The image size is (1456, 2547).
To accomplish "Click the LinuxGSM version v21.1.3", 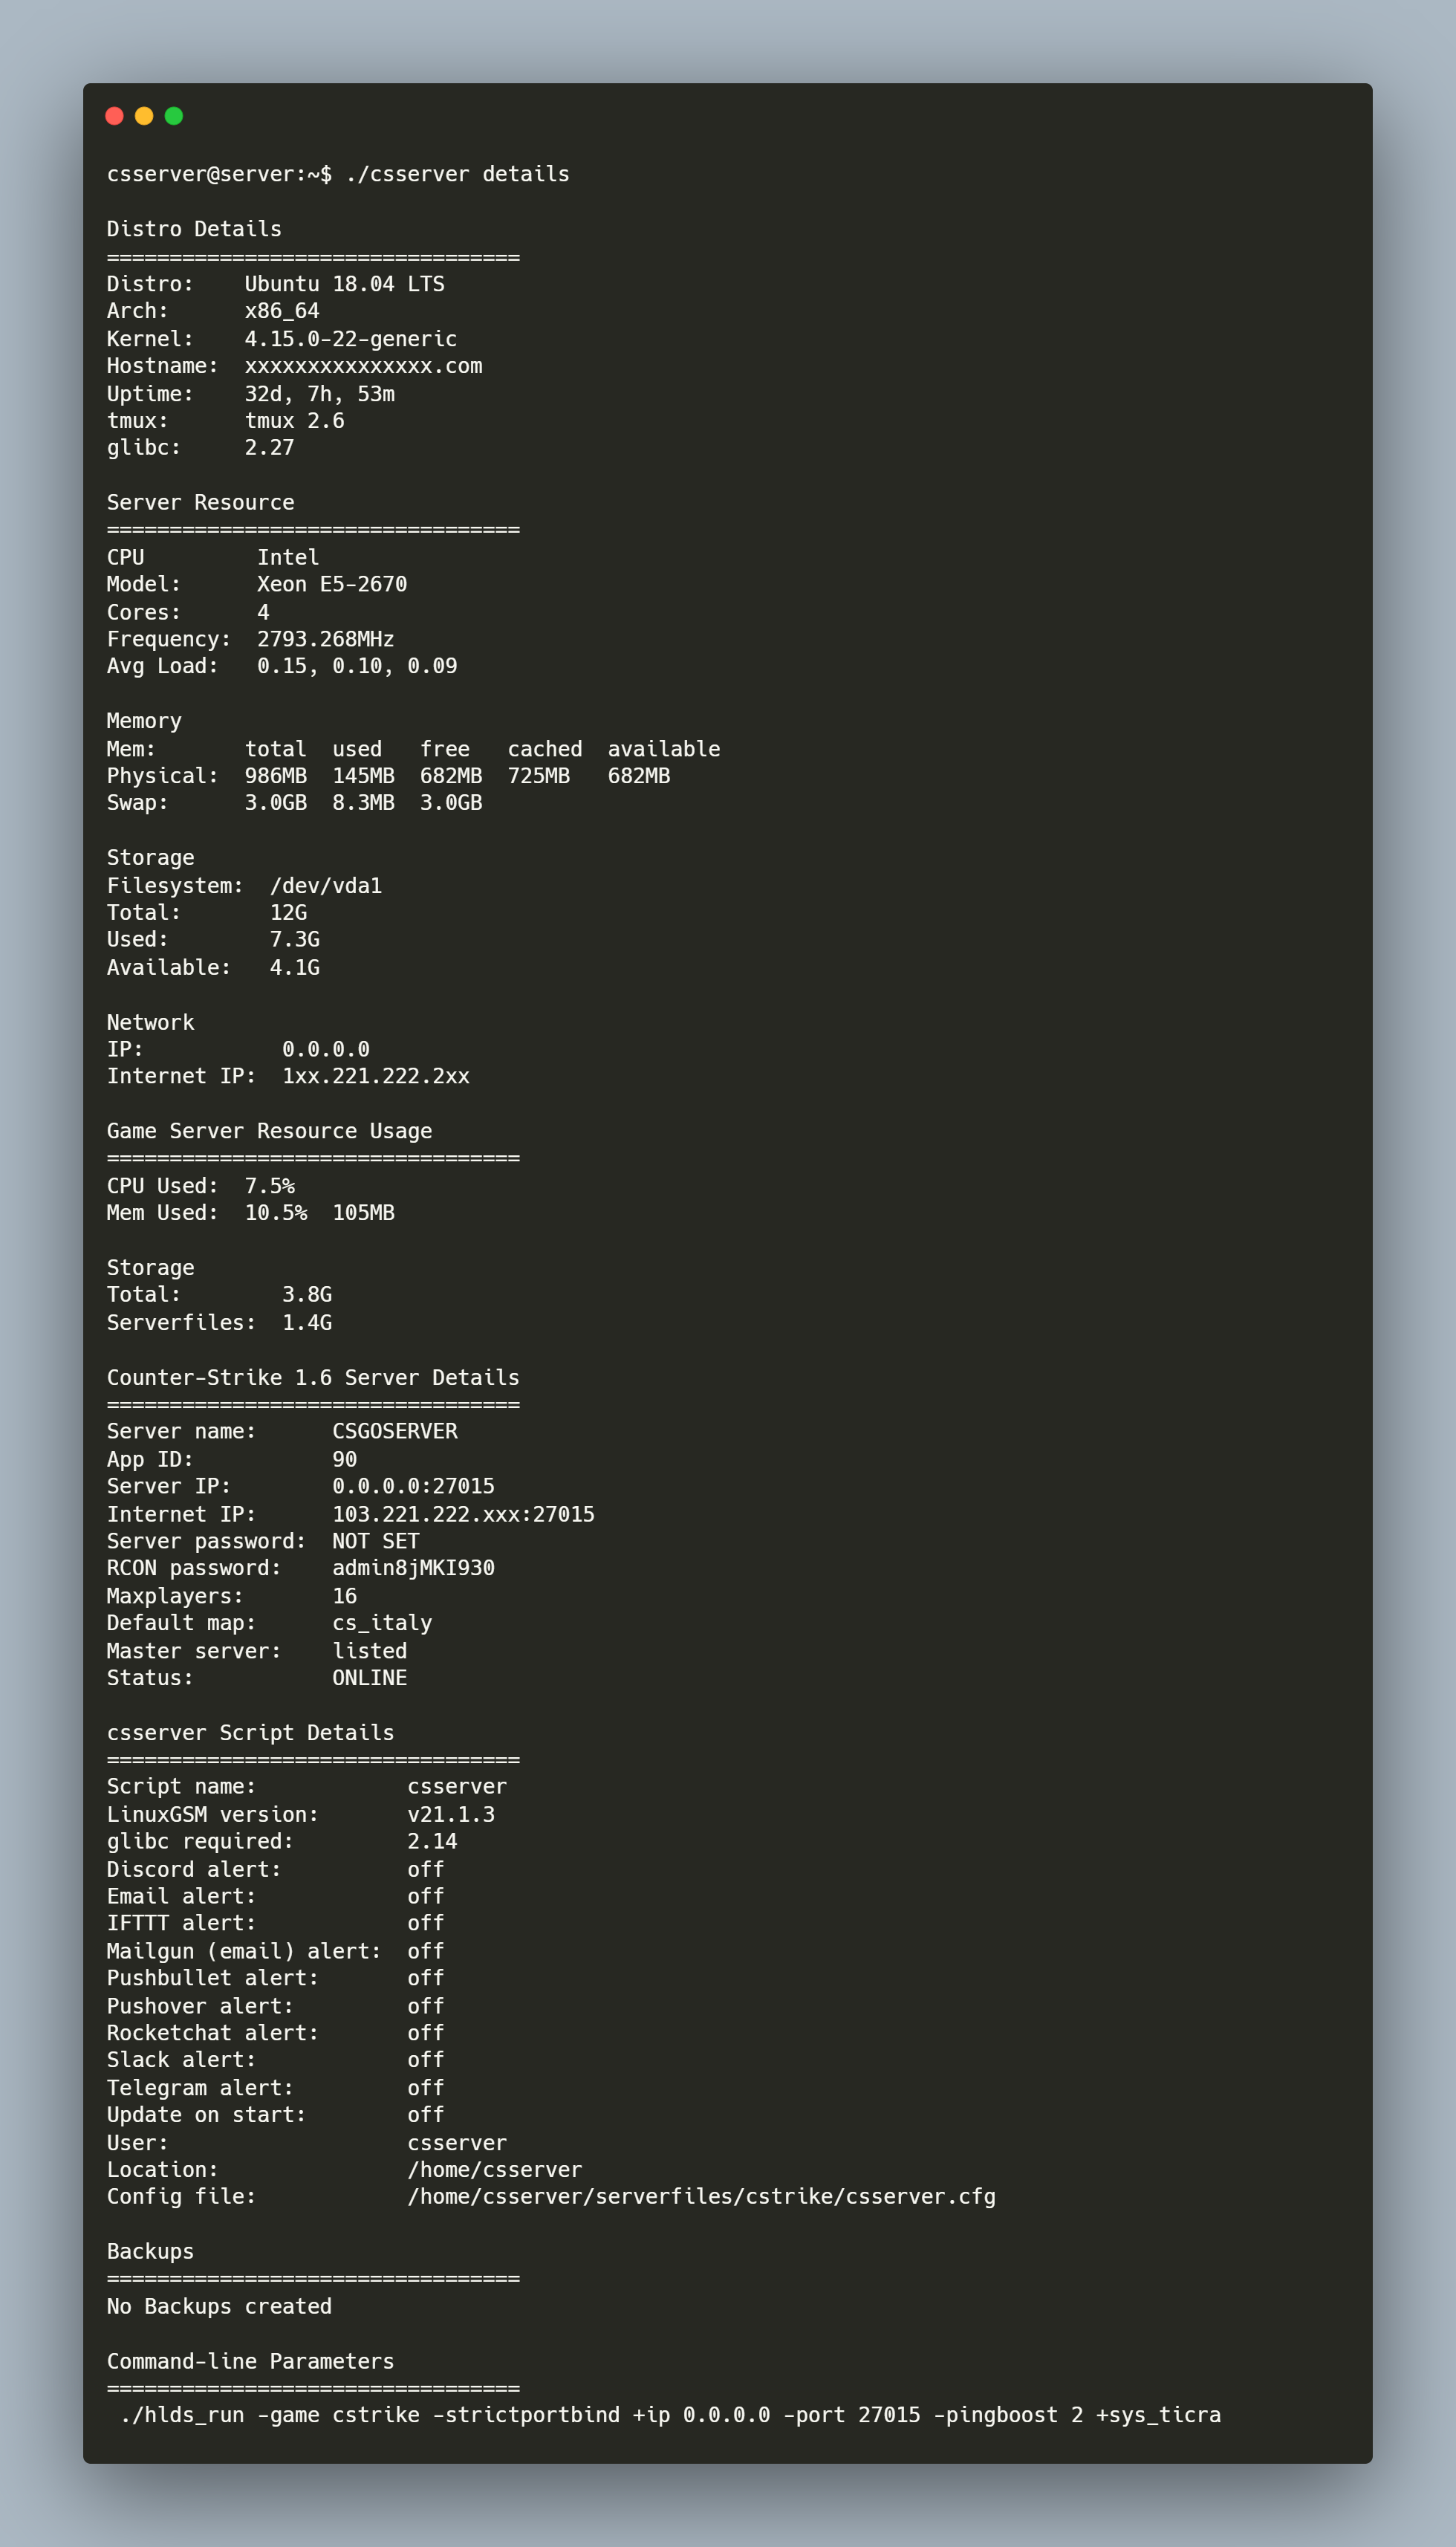I will pos(450,1814).
